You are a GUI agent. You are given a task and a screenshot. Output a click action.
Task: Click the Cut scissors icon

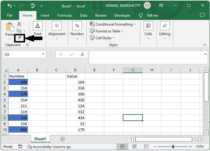pyautogui.click(x=19, y=24)
